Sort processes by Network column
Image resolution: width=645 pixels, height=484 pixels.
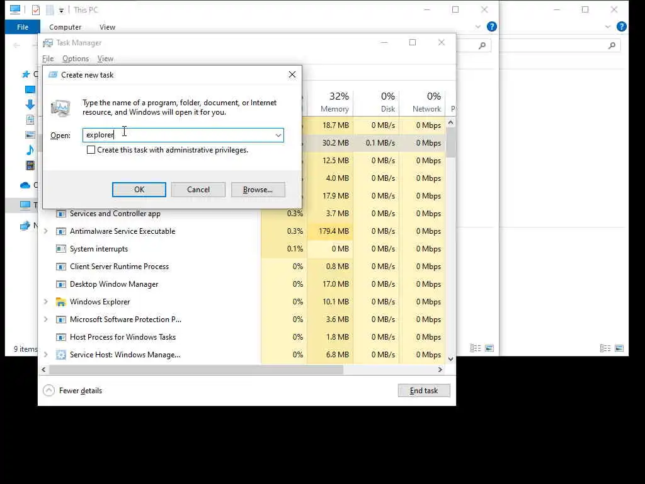[423, 102]
